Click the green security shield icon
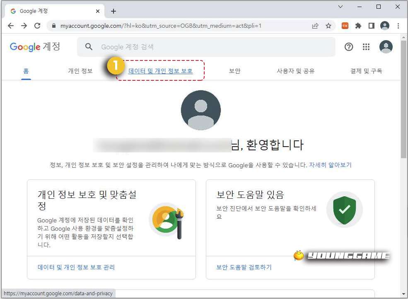Viewport: 408px width, 299px height. (x=345, y=210)
